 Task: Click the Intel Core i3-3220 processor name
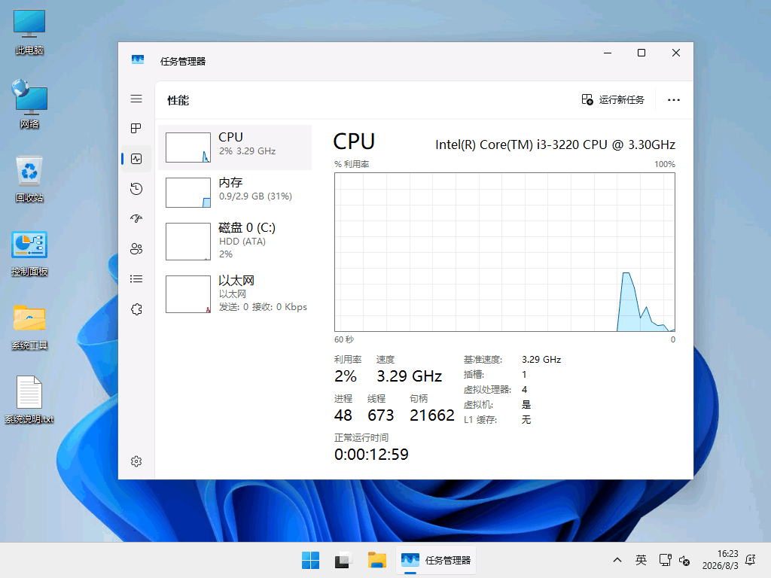click(555, 144)
